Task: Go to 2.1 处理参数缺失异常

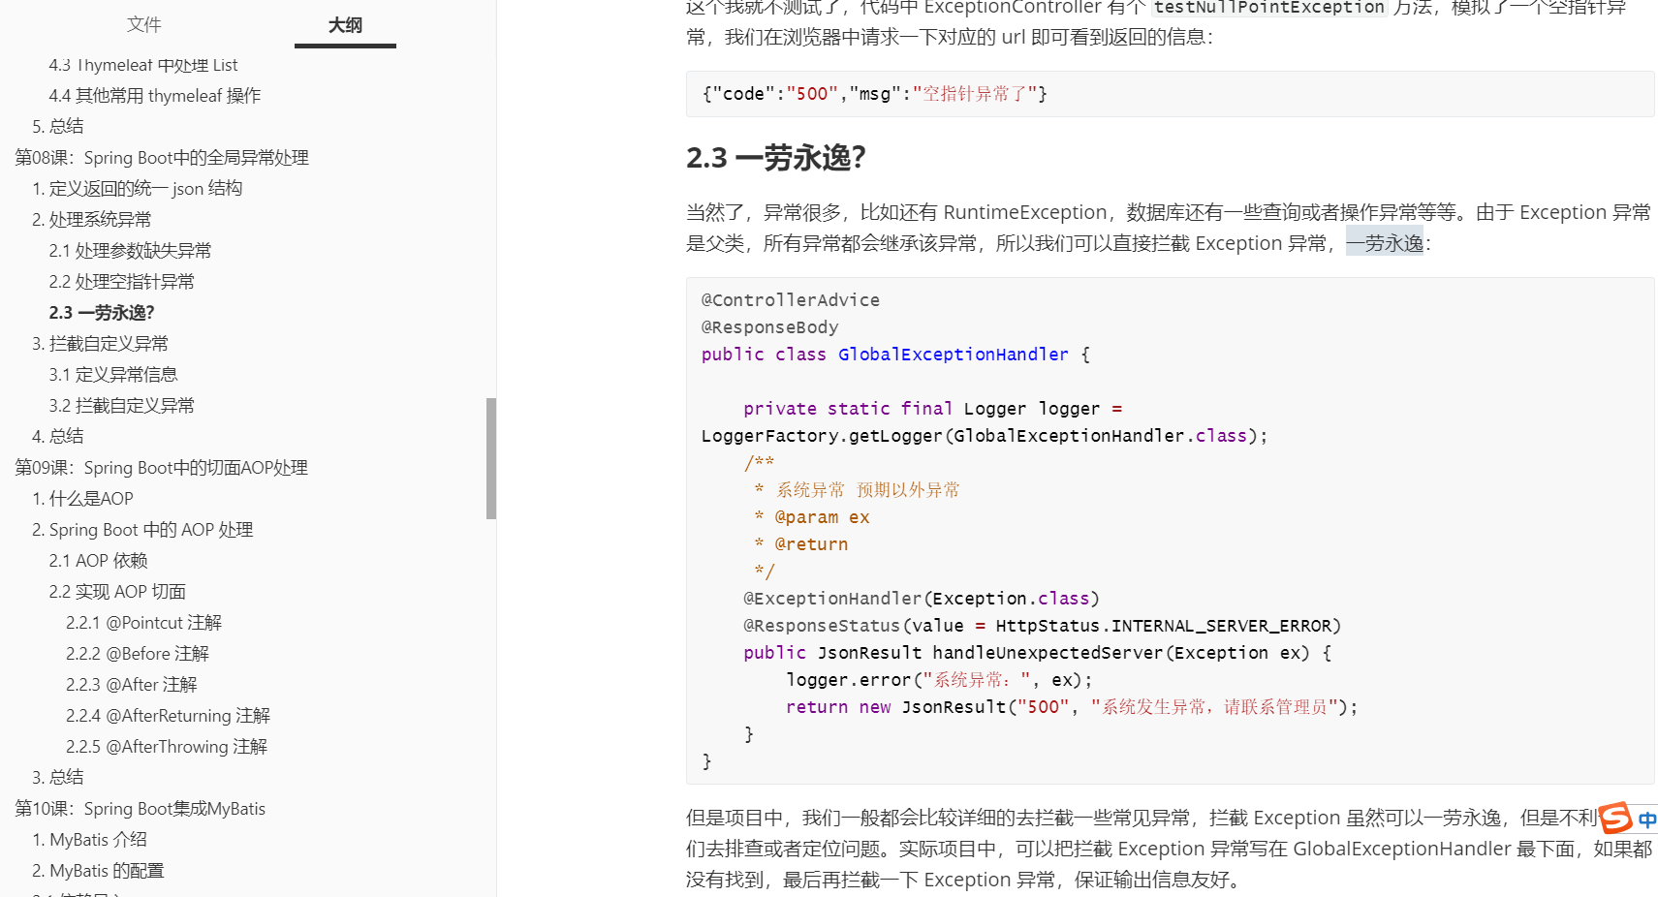Action: click(x=130, y=251)
